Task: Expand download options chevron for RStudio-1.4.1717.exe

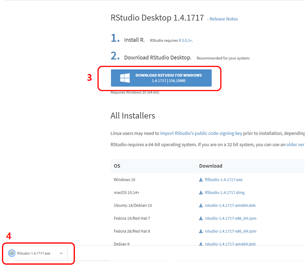Action: tap(61, 253)
